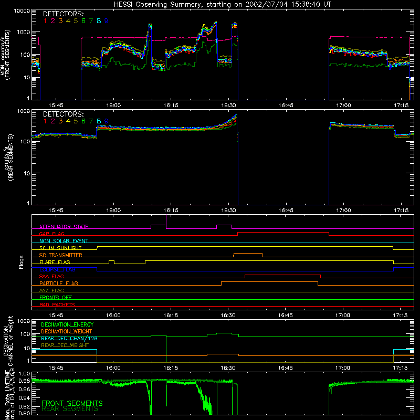Click 16:15 time label under front segments plot
420x420 pixels.
(x=171, y=106)
